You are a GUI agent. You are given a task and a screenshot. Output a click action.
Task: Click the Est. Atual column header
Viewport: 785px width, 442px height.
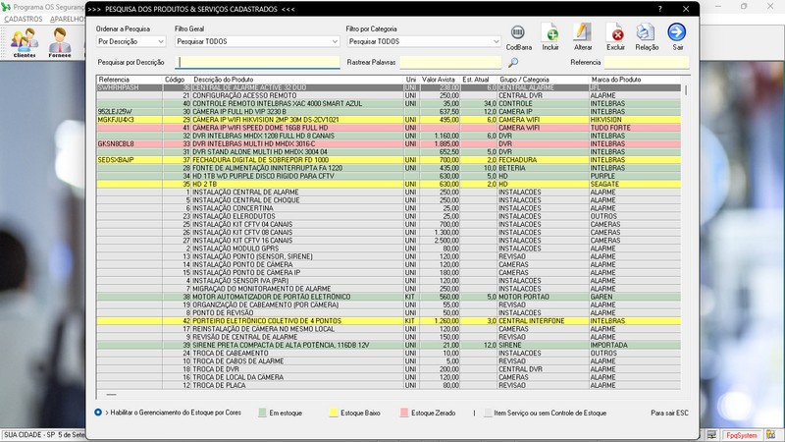pos(478,80)
